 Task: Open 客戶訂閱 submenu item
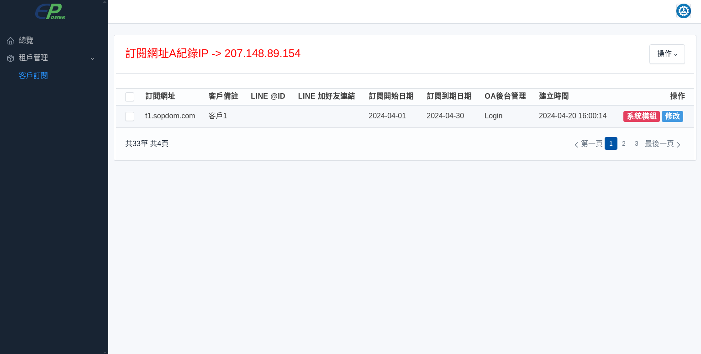(33, 75)
